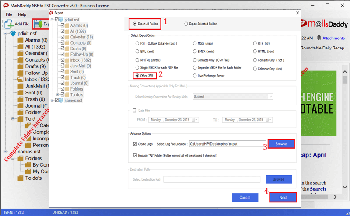
Task: Click the Attachments link in preview pane
Action: [x=333, y=38]
